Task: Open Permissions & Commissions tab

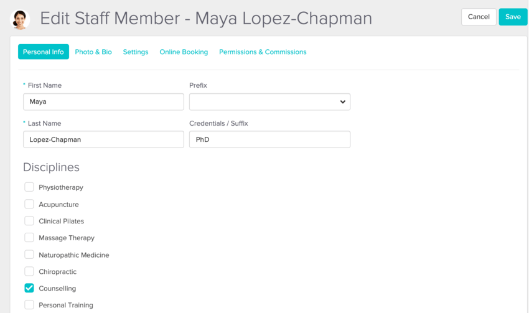Action: click(263, 52)
